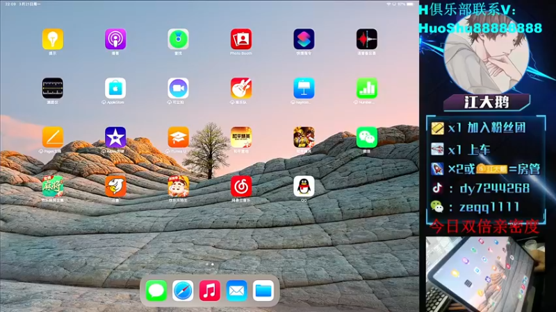This screenshot has height=312, width=556.
Task: Launch the green Numbers chart app
Action: pyautogui.click(x=367, y=88)
